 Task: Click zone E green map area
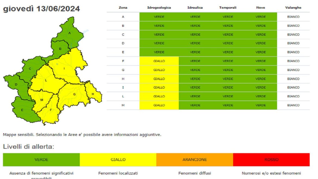point(22,110)
